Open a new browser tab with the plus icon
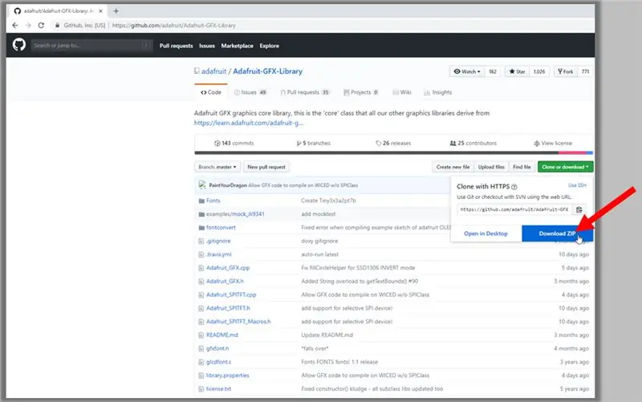Image resolution: width=642 pixels, height=402 pixels. tap(116, 11)
